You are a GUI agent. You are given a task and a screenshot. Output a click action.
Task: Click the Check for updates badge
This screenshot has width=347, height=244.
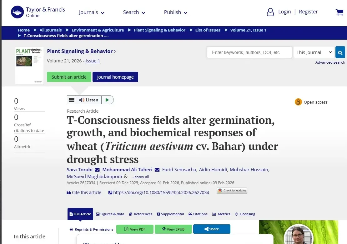(x=232, y=191)
